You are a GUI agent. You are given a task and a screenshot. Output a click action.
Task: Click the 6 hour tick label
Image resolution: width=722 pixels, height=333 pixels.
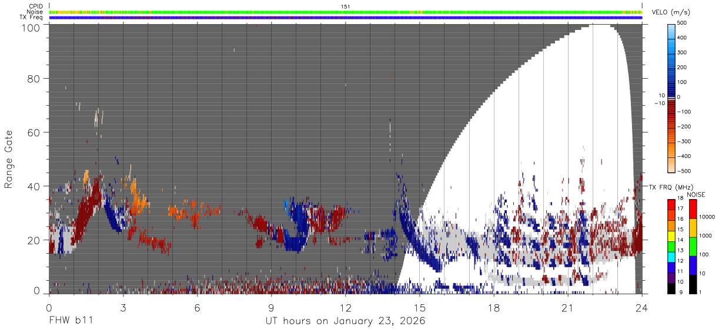click(x=197, y=307)
